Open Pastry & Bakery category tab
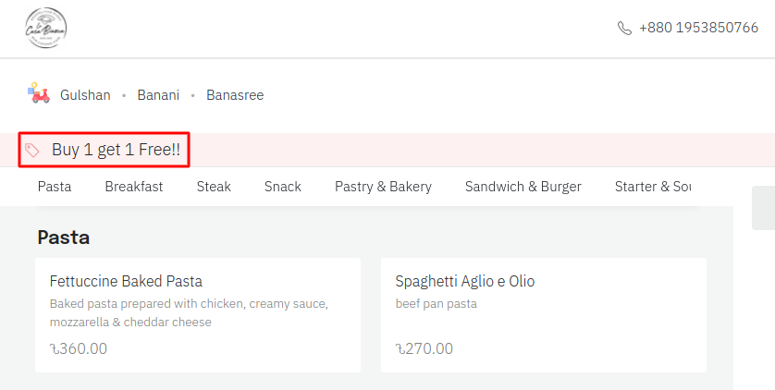Screen dimensions: 775x390 coord(383,187)
